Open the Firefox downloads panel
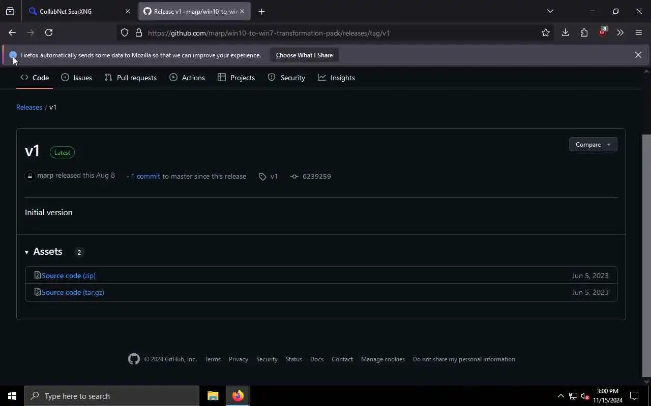 pos(565,32)
